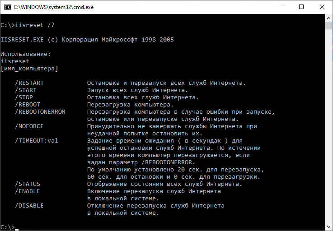Click the window title C:\WINDOWS\system32\cmd.exe
Screen dimensions: 333x231
(x=53, y=7)
